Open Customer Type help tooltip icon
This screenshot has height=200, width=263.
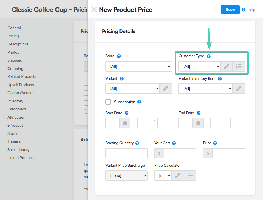tap(209, 56)
